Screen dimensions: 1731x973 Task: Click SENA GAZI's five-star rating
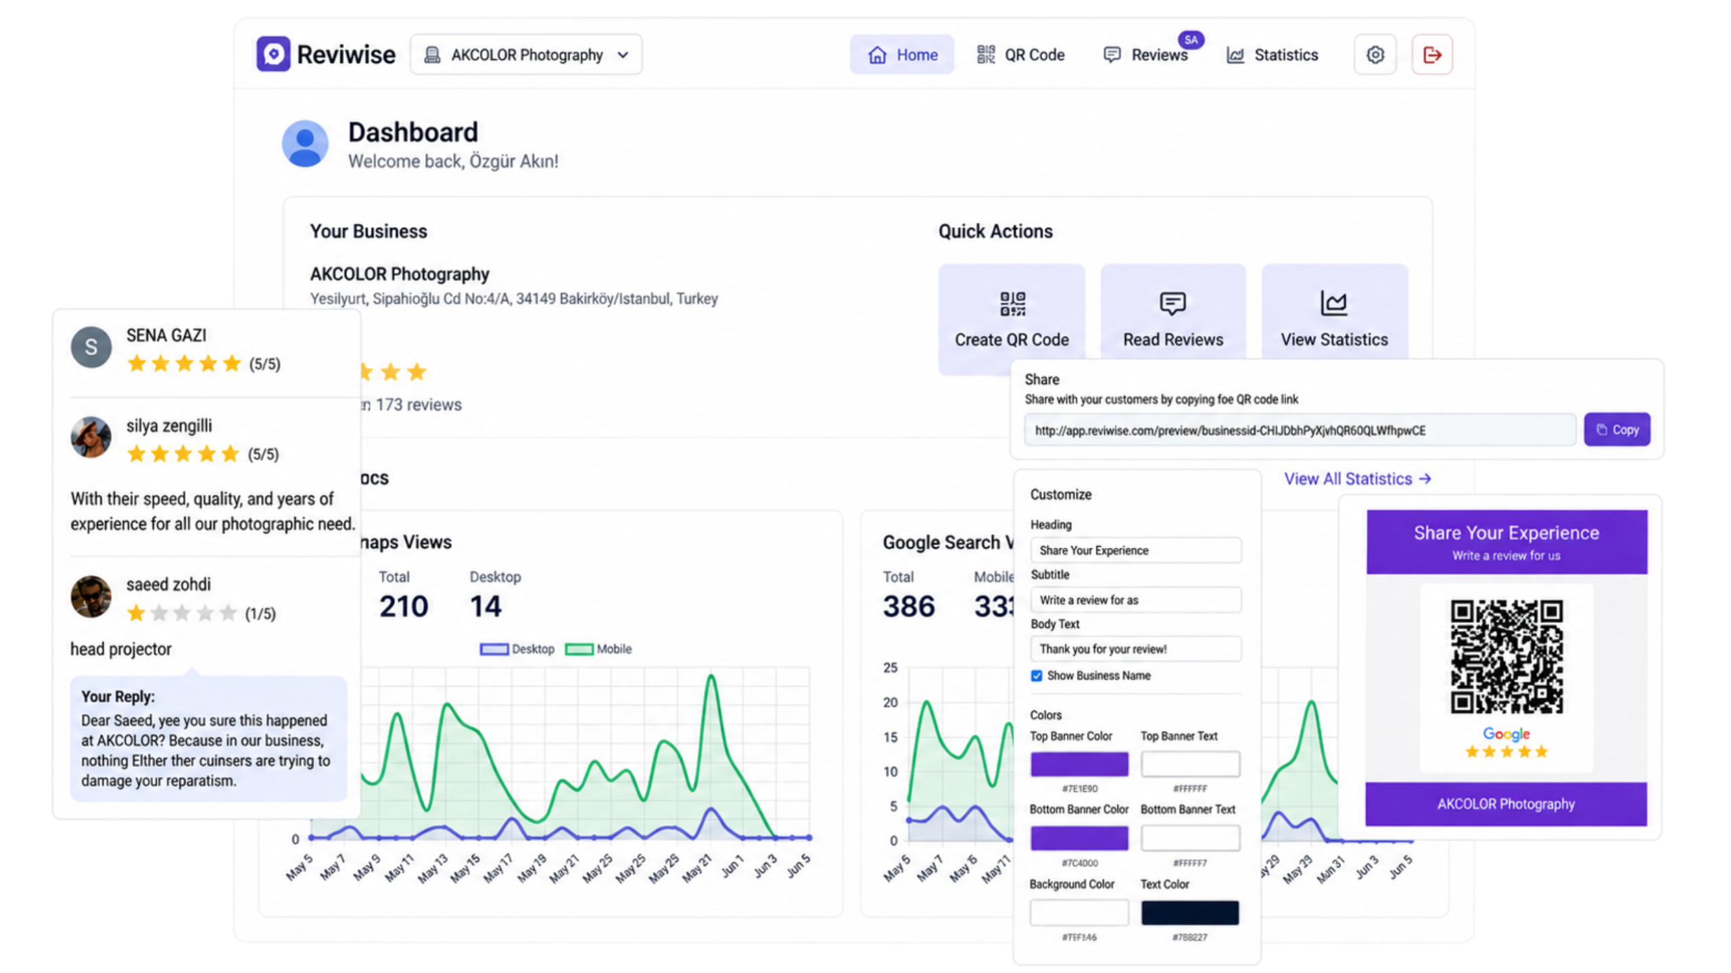(184, 364)
